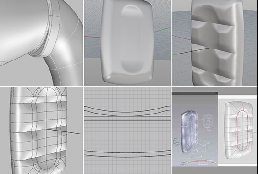This screenshot has height=174, width=258.
Task: Select the top pair of curved profile lines
Action: click(x=127, y=111)
